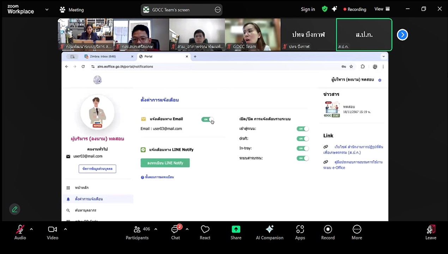Open the AI sparkle icon in title bar
Image resolution: width=448 pixels, height=254 pixels.
coord(334,9)
